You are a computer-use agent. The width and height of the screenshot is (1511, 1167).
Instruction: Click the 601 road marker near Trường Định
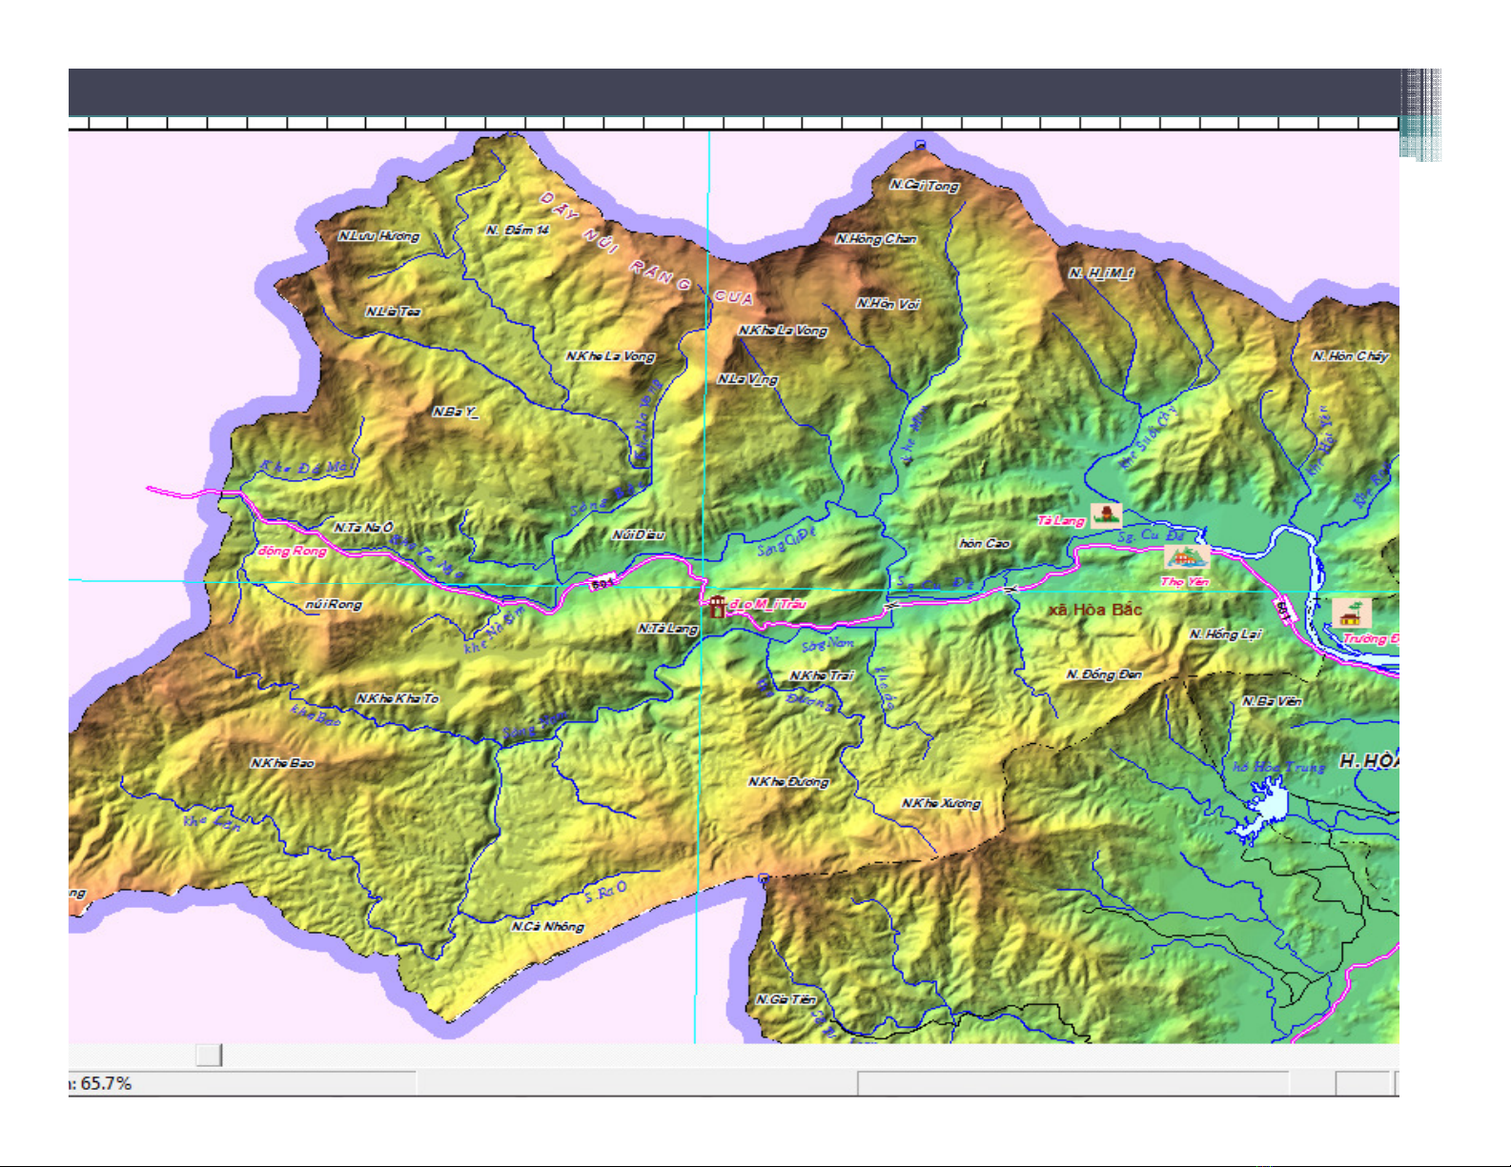point(1283,610)
